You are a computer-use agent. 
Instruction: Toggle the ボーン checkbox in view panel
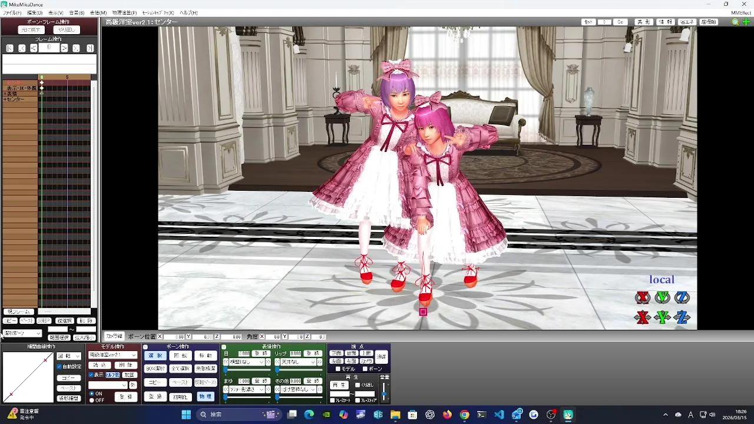365,369
